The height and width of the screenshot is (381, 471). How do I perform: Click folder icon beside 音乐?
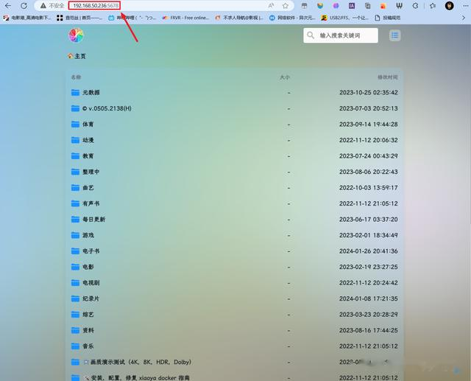tap(75, 346)
